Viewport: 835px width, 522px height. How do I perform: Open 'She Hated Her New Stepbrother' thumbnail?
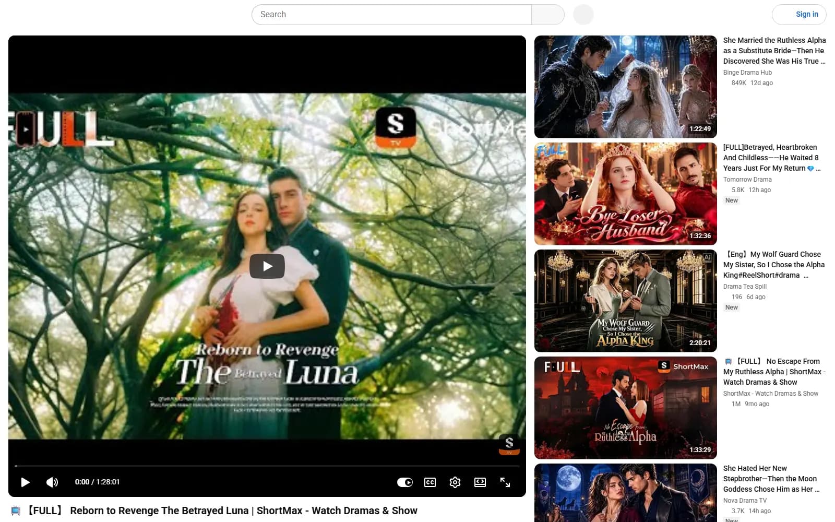click(x=626, y=493)
